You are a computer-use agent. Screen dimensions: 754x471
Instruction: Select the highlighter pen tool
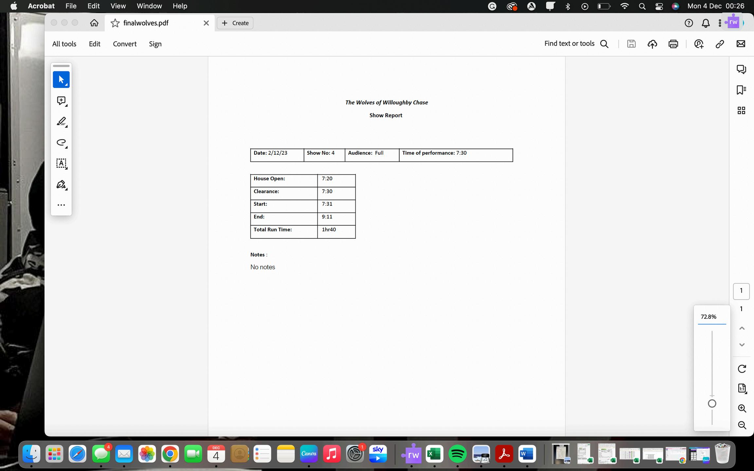point(61,122)
